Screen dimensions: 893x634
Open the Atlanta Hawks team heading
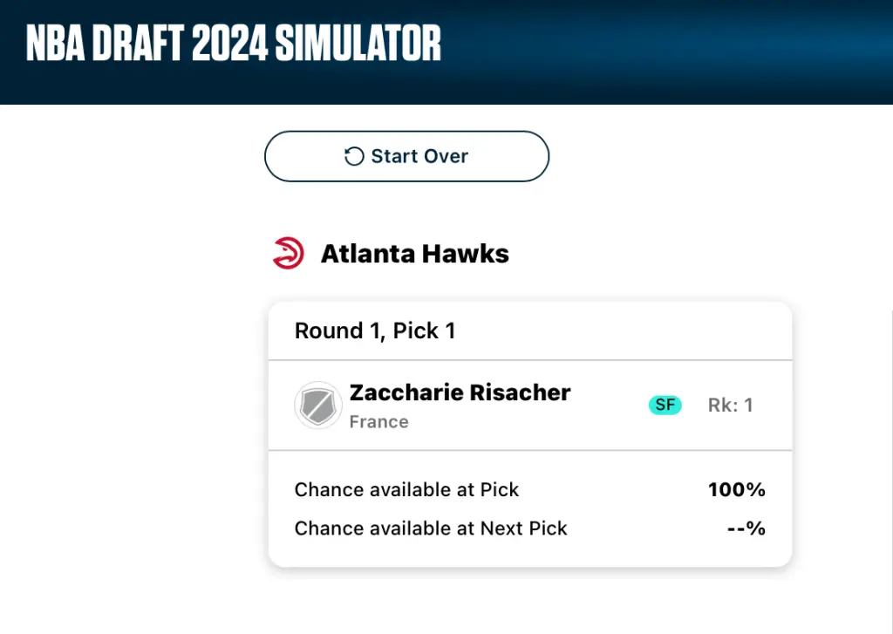tap(414, 253)
